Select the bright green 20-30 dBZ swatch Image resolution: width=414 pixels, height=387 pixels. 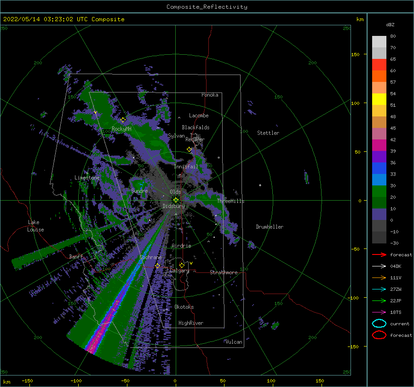coord(379,191)
